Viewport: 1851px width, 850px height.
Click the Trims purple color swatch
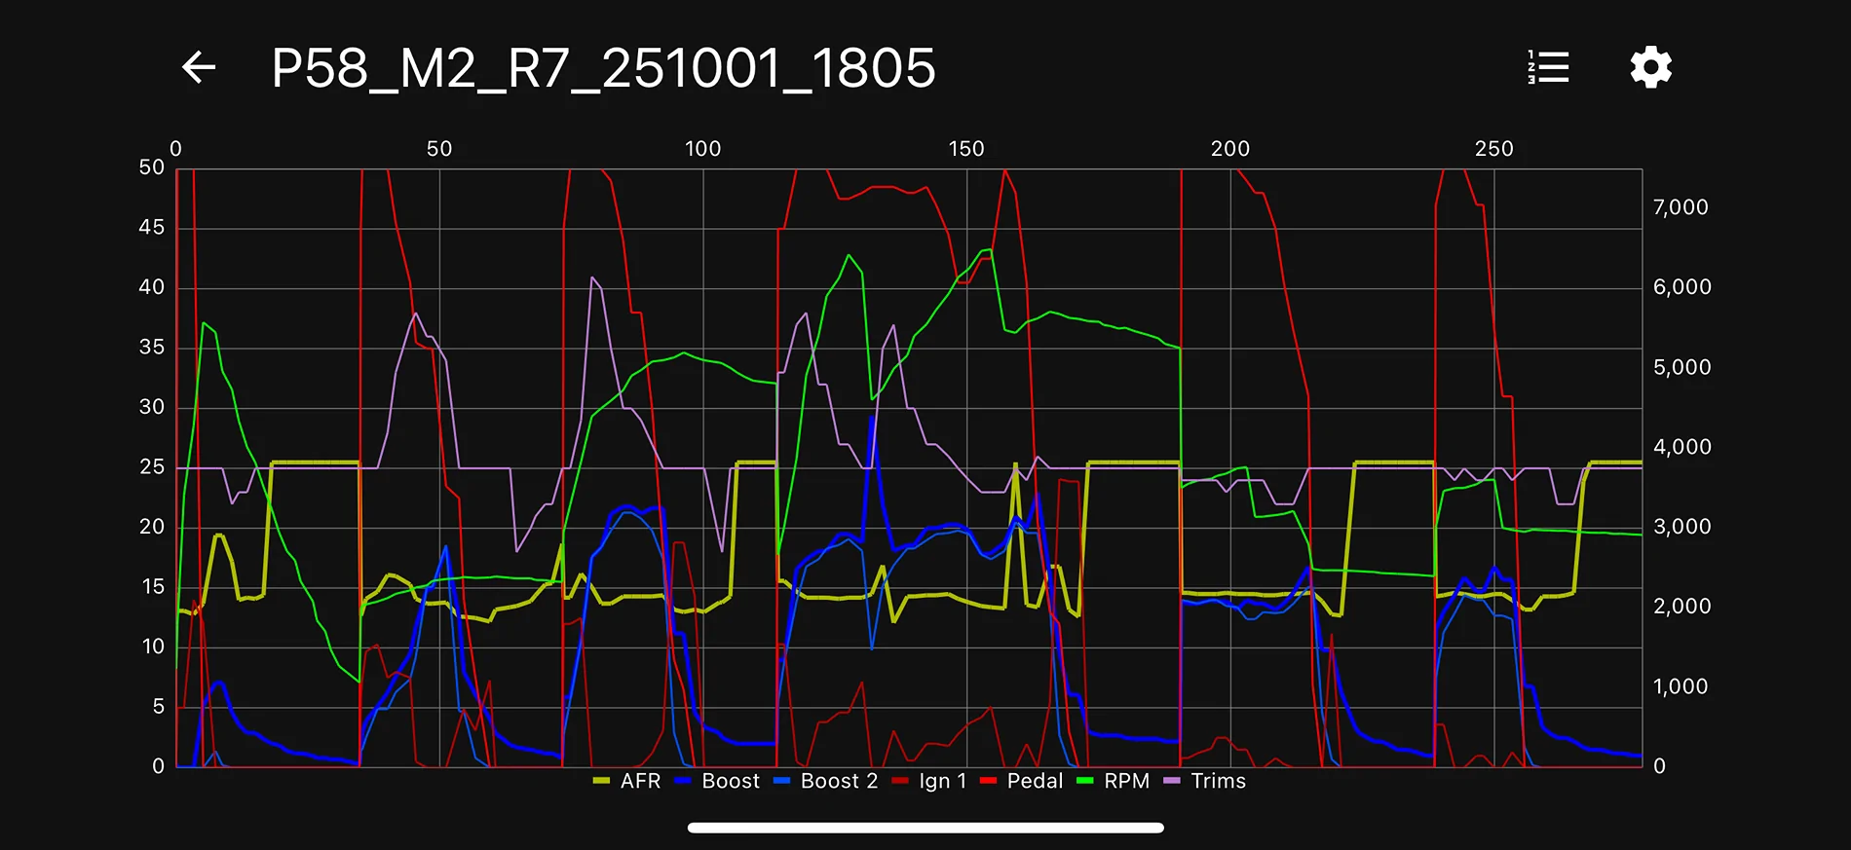tap(1171, 781)
